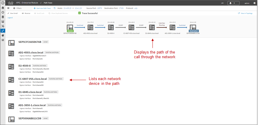Toggle View Small mode

coord(12,13)
